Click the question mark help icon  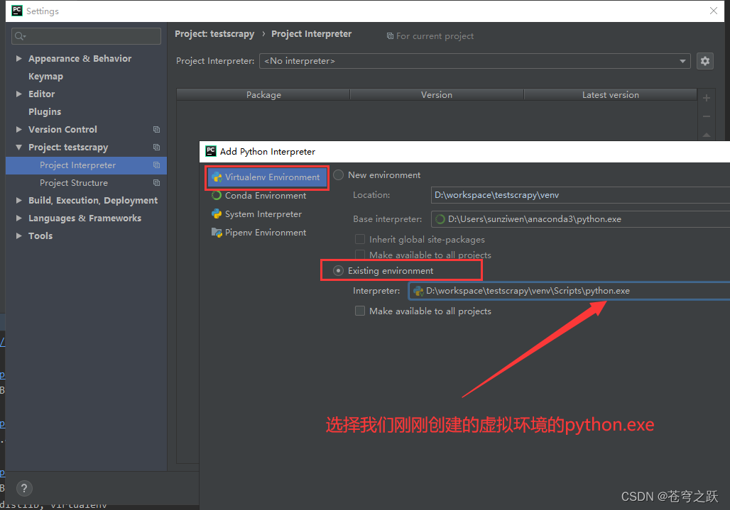[x=24, y=488]
